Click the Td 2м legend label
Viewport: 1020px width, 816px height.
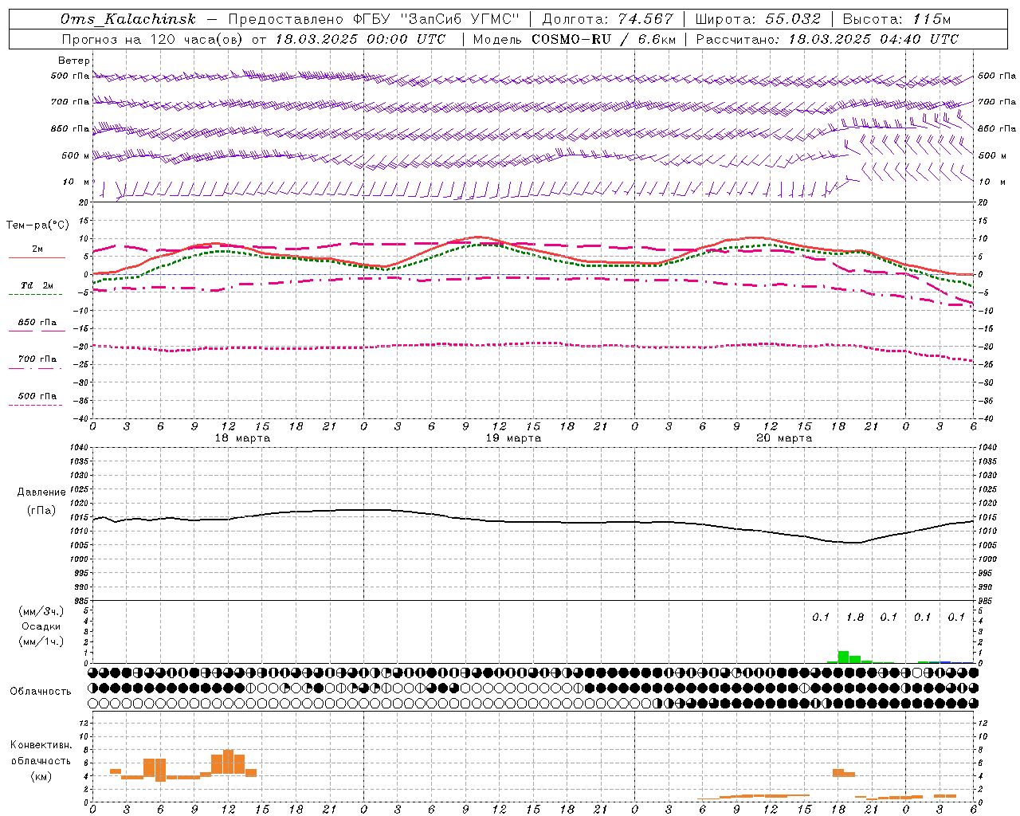coord(37,285)
